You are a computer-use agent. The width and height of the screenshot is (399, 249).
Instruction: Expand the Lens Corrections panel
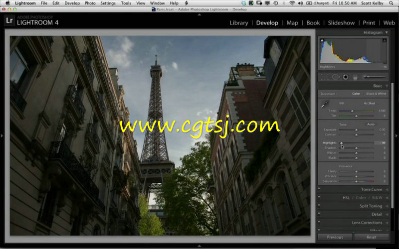387,223
